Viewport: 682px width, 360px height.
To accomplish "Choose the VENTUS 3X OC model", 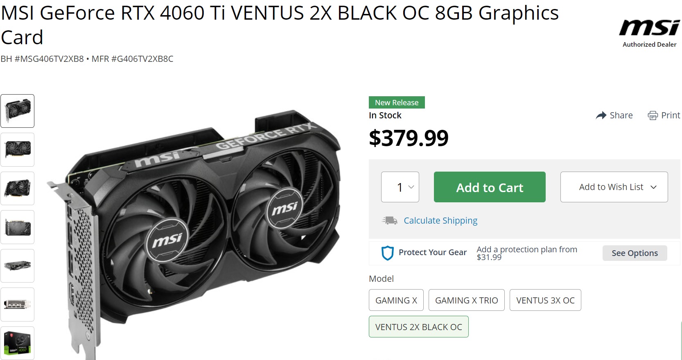I will pos(545,300).
